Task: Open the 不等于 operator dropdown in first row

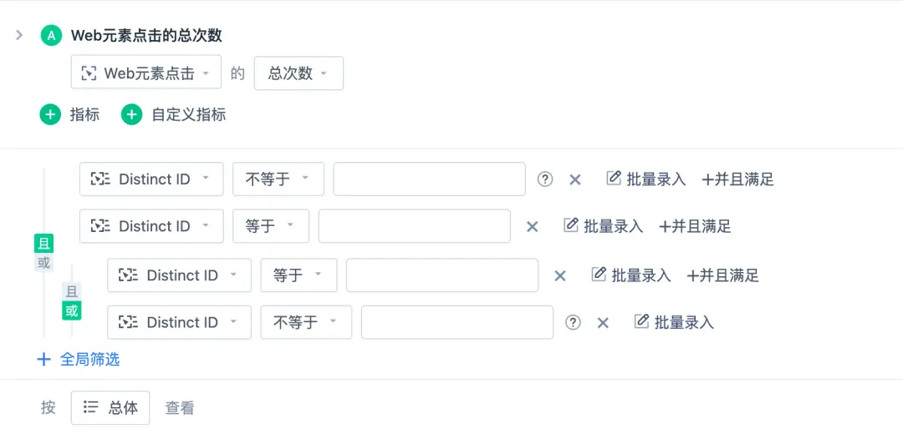Action: click(278, 179)
